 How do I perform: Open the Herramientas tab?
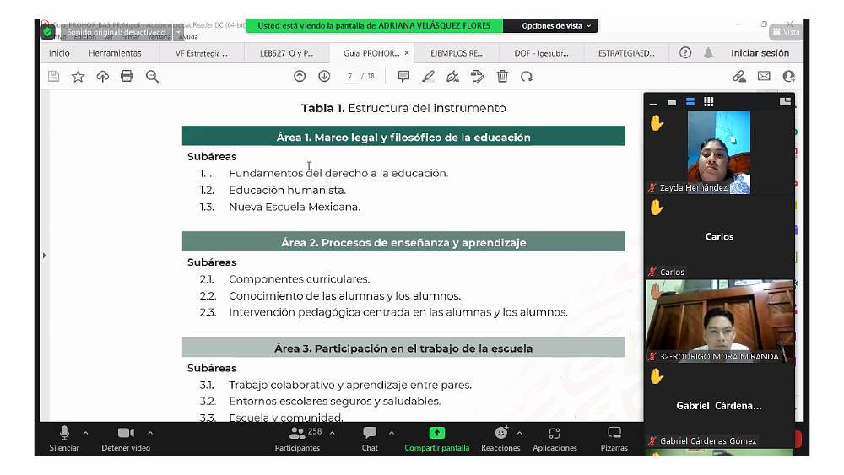tap(115, 53)
